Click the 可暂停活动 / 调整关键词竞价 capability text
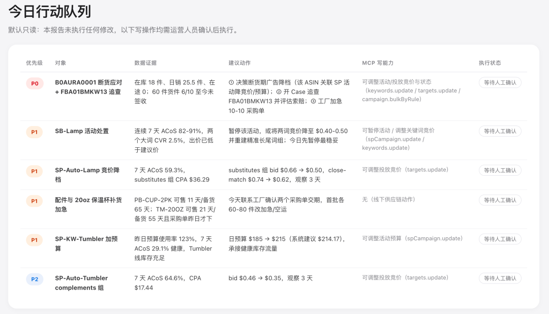 398,139
